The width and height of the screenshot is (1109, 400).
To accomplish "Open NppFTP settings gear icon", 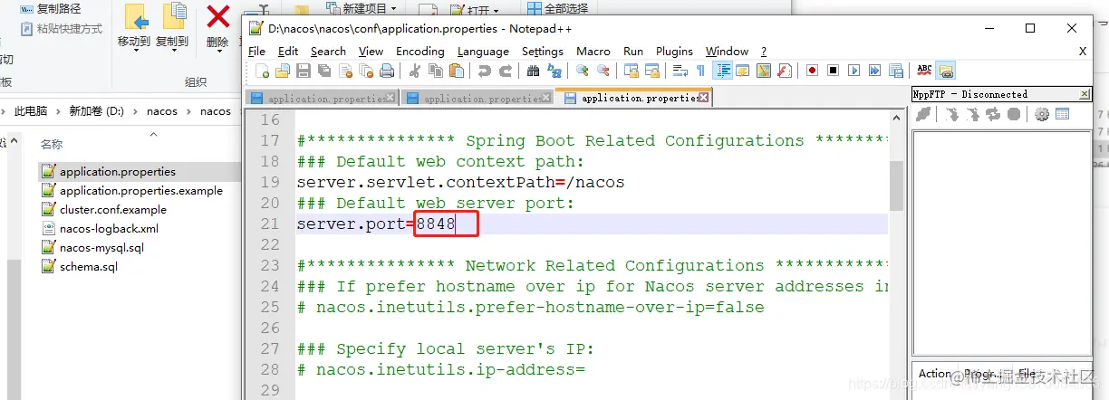I will pyautogui.click(x=1042, y=114).
